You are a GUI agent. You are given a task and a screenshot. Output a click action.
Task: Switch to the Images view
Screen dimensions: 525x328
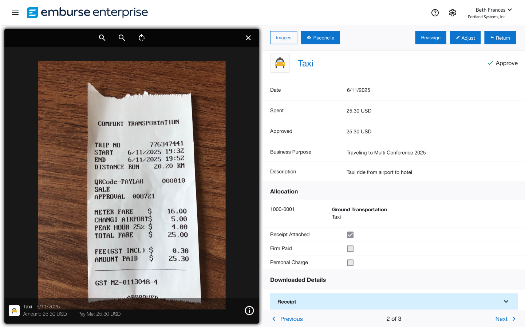(x=284, y=38)
